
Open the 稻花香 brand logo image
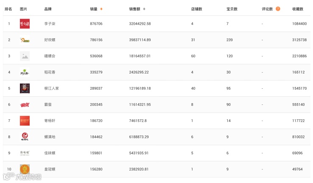click(25, 72)
